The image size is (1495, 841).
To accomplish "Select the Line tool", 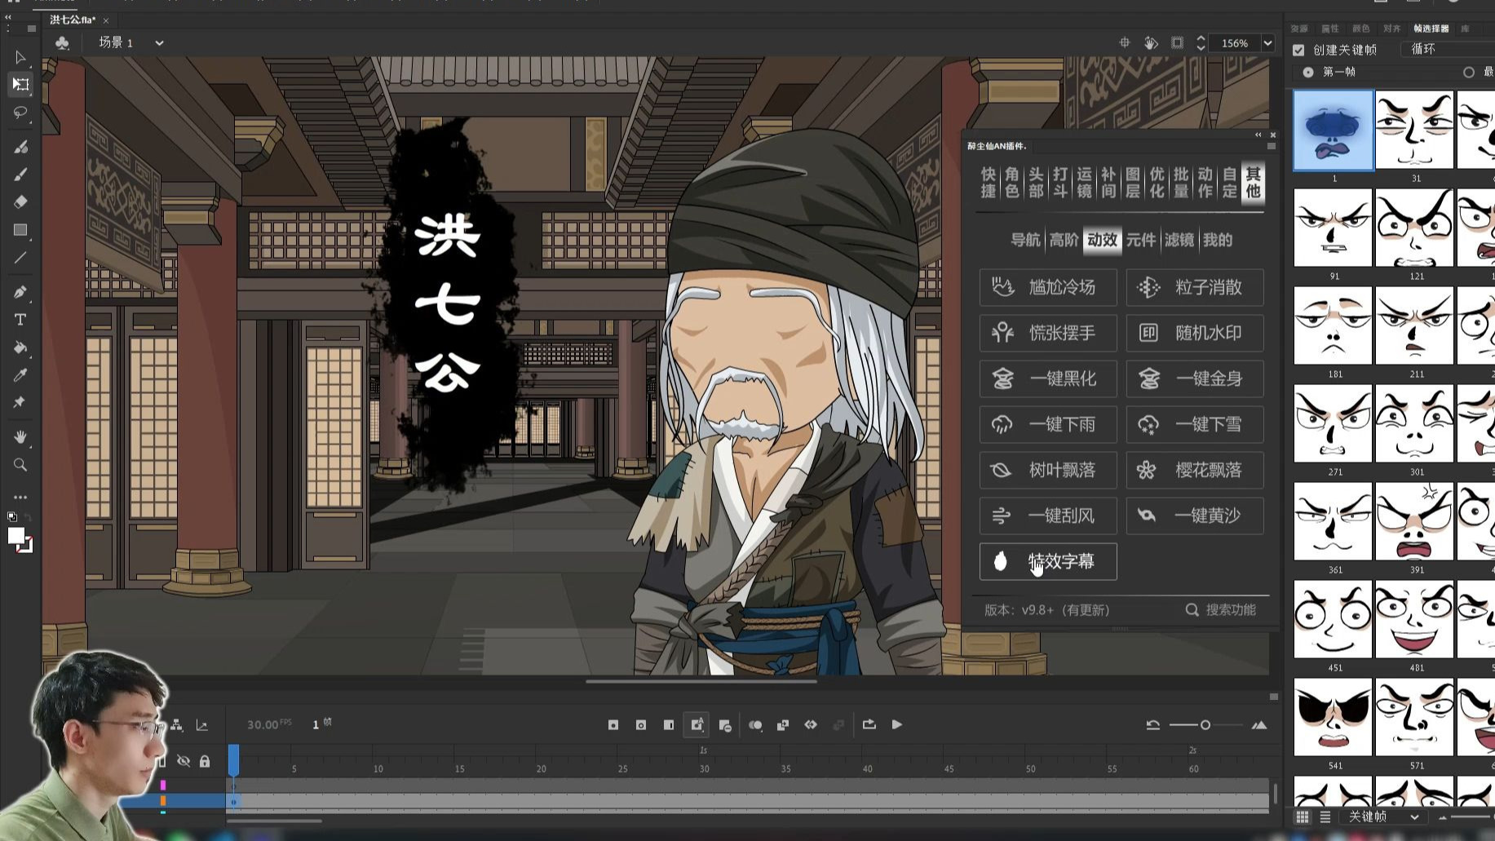I will tap(20, 258).
